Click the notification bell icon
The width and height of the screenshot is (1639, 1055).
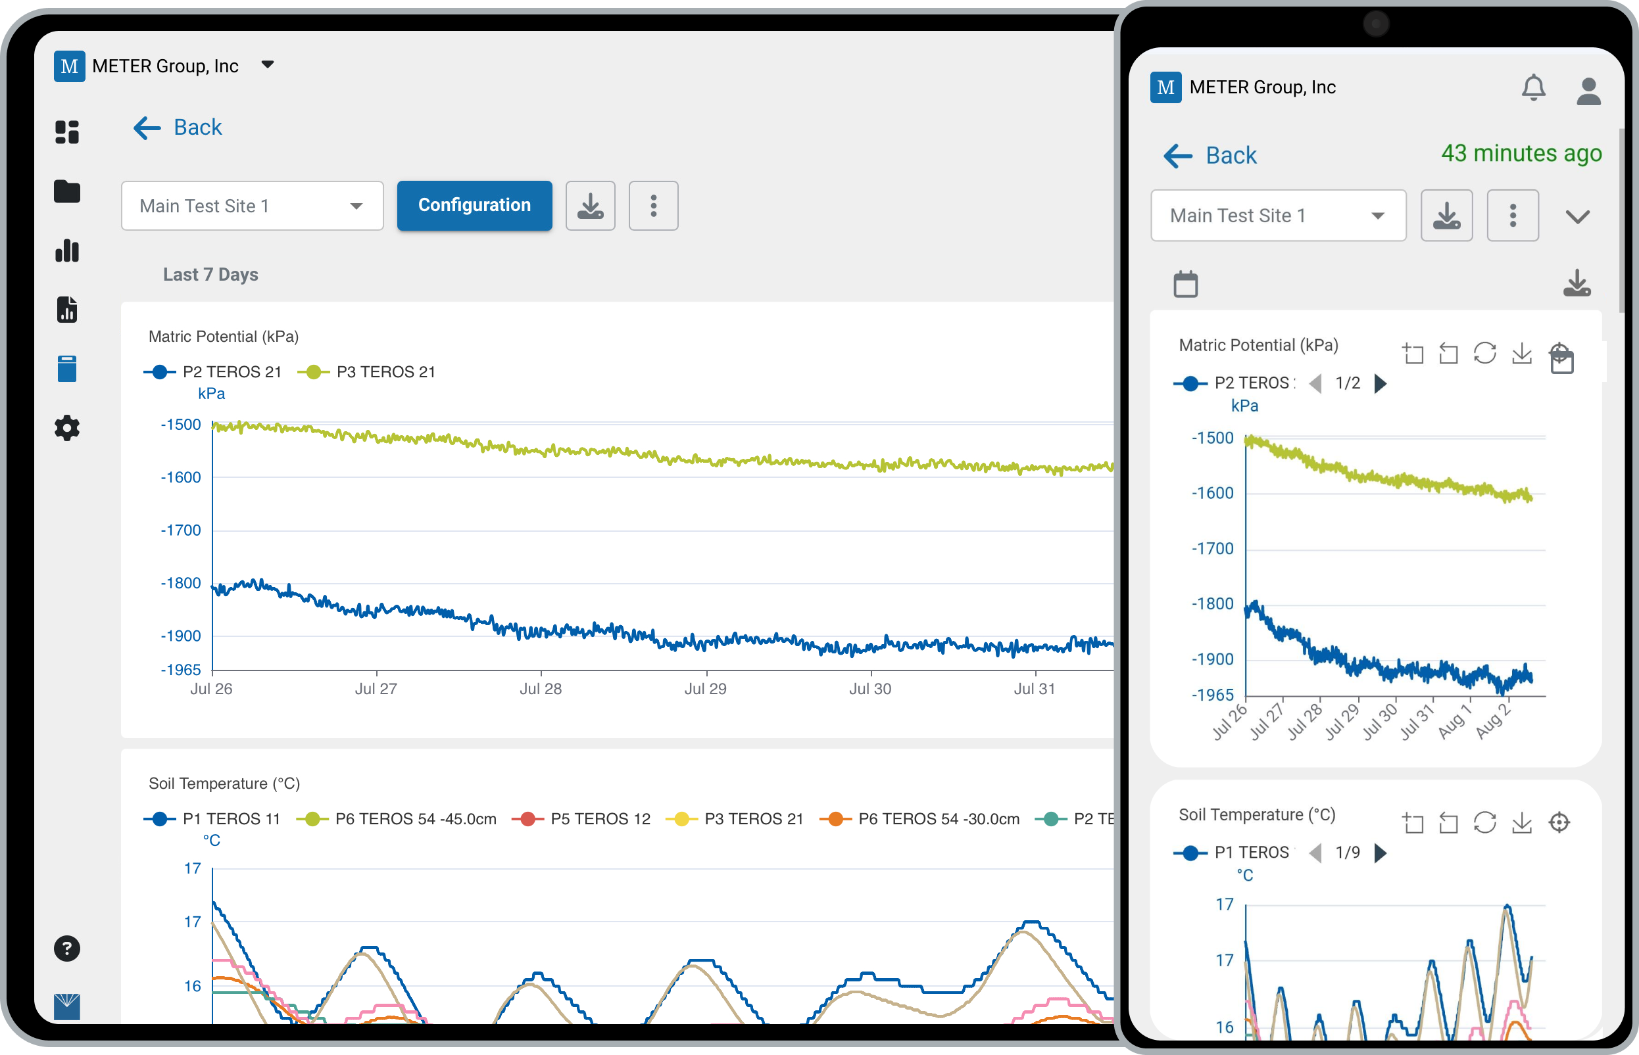[x=1533, y=88]
